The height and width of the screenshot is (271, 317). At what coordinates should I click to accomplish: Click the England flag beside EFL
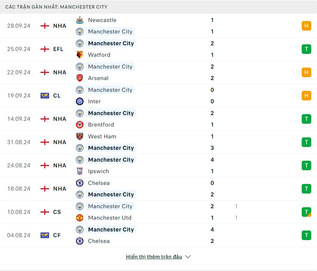[x=45, y=49]
